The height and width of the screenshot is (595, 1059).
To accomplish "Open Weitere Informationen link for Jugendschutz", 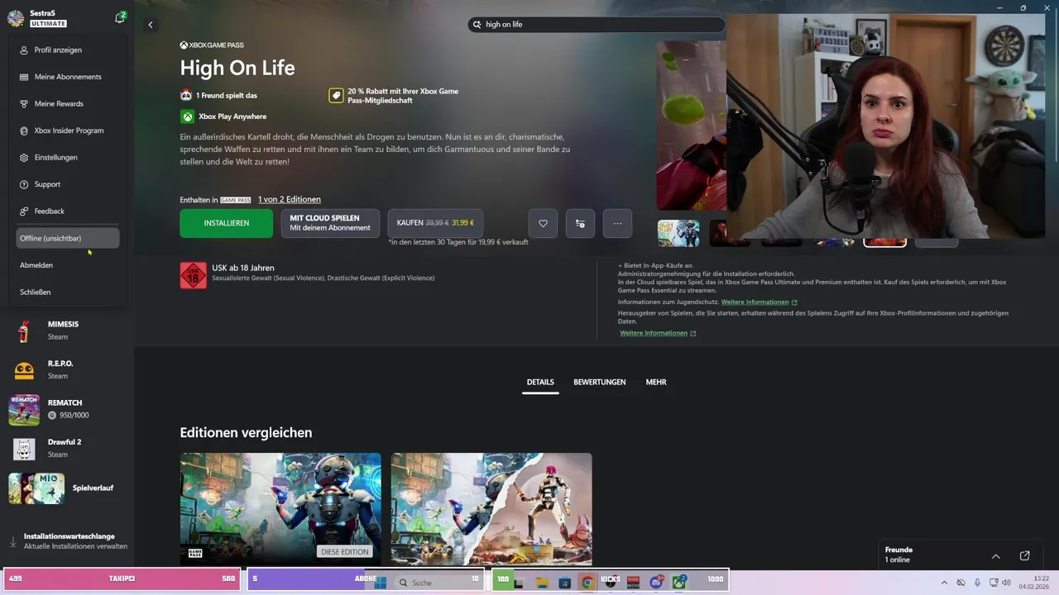I will point(759,302).
